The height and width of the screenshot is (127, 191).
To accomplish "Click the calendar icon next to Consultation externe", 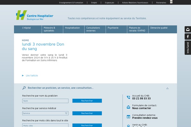I will click(128, 117).
